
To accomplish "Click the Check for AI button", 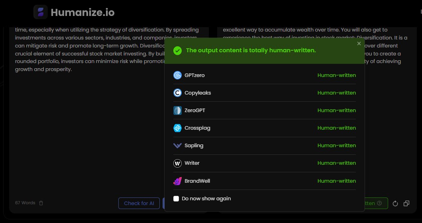I will tap(139, 203).
